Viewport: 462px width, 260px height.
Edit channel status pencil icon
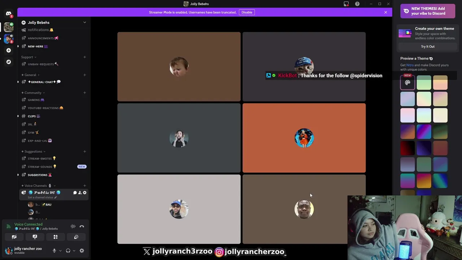coord(56,198)
